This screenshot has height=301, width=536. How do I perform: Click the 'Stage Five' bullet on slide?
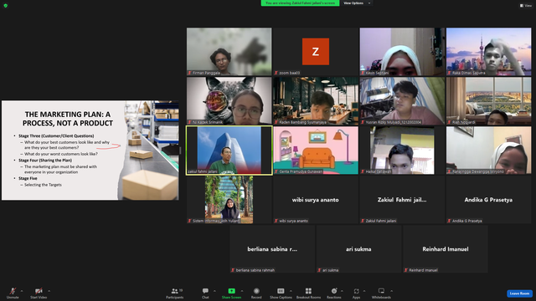tap(28, 178)
